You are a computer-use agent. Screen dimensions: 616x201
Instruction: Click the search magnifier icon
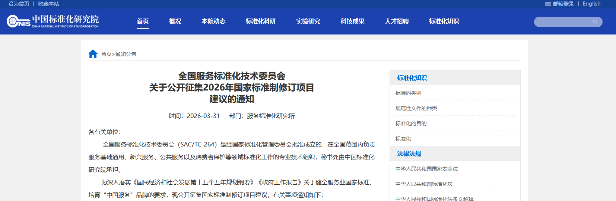[595, 22]
